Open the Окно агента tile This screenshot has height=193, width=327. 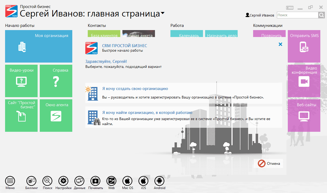point(56,116)
